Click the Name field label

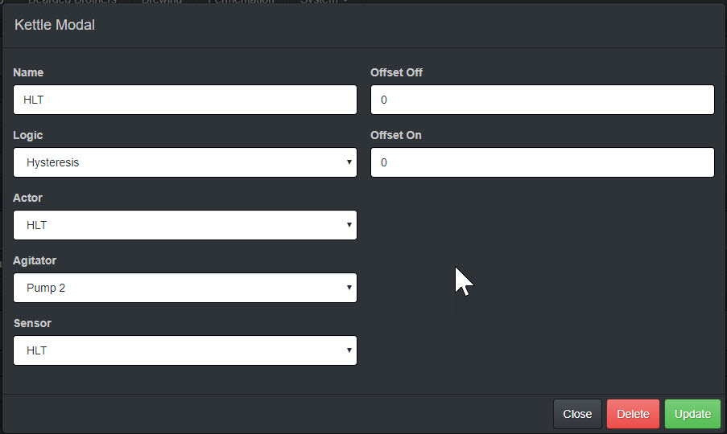point(28,72)
